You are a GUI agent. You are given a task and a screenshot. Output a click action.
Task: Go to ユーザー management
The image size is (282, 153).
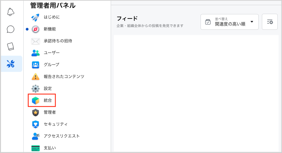pos(52,53)
